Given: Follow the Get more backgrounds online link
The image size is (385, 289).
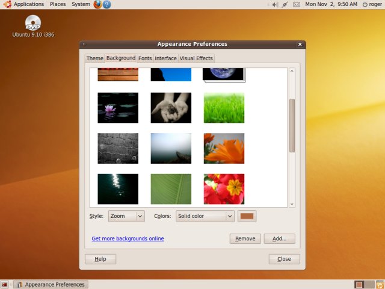Looking at the screenshot, I should pyautogui.click(x=128, y=238).
